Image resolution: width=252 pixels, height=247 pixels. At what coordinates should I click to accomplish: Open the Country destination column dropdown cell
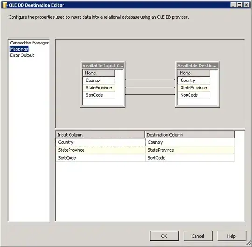[190, 142]
